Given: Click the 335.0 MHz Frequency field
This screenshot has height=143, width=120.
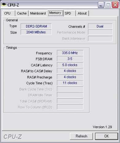Looking at the screenshot, I should coord(70,53).
